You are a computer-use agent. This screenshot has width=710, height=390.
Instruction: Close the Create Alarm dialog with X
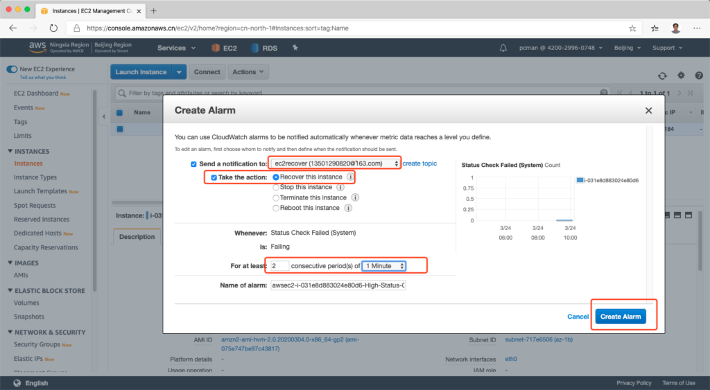coord(648,110)
